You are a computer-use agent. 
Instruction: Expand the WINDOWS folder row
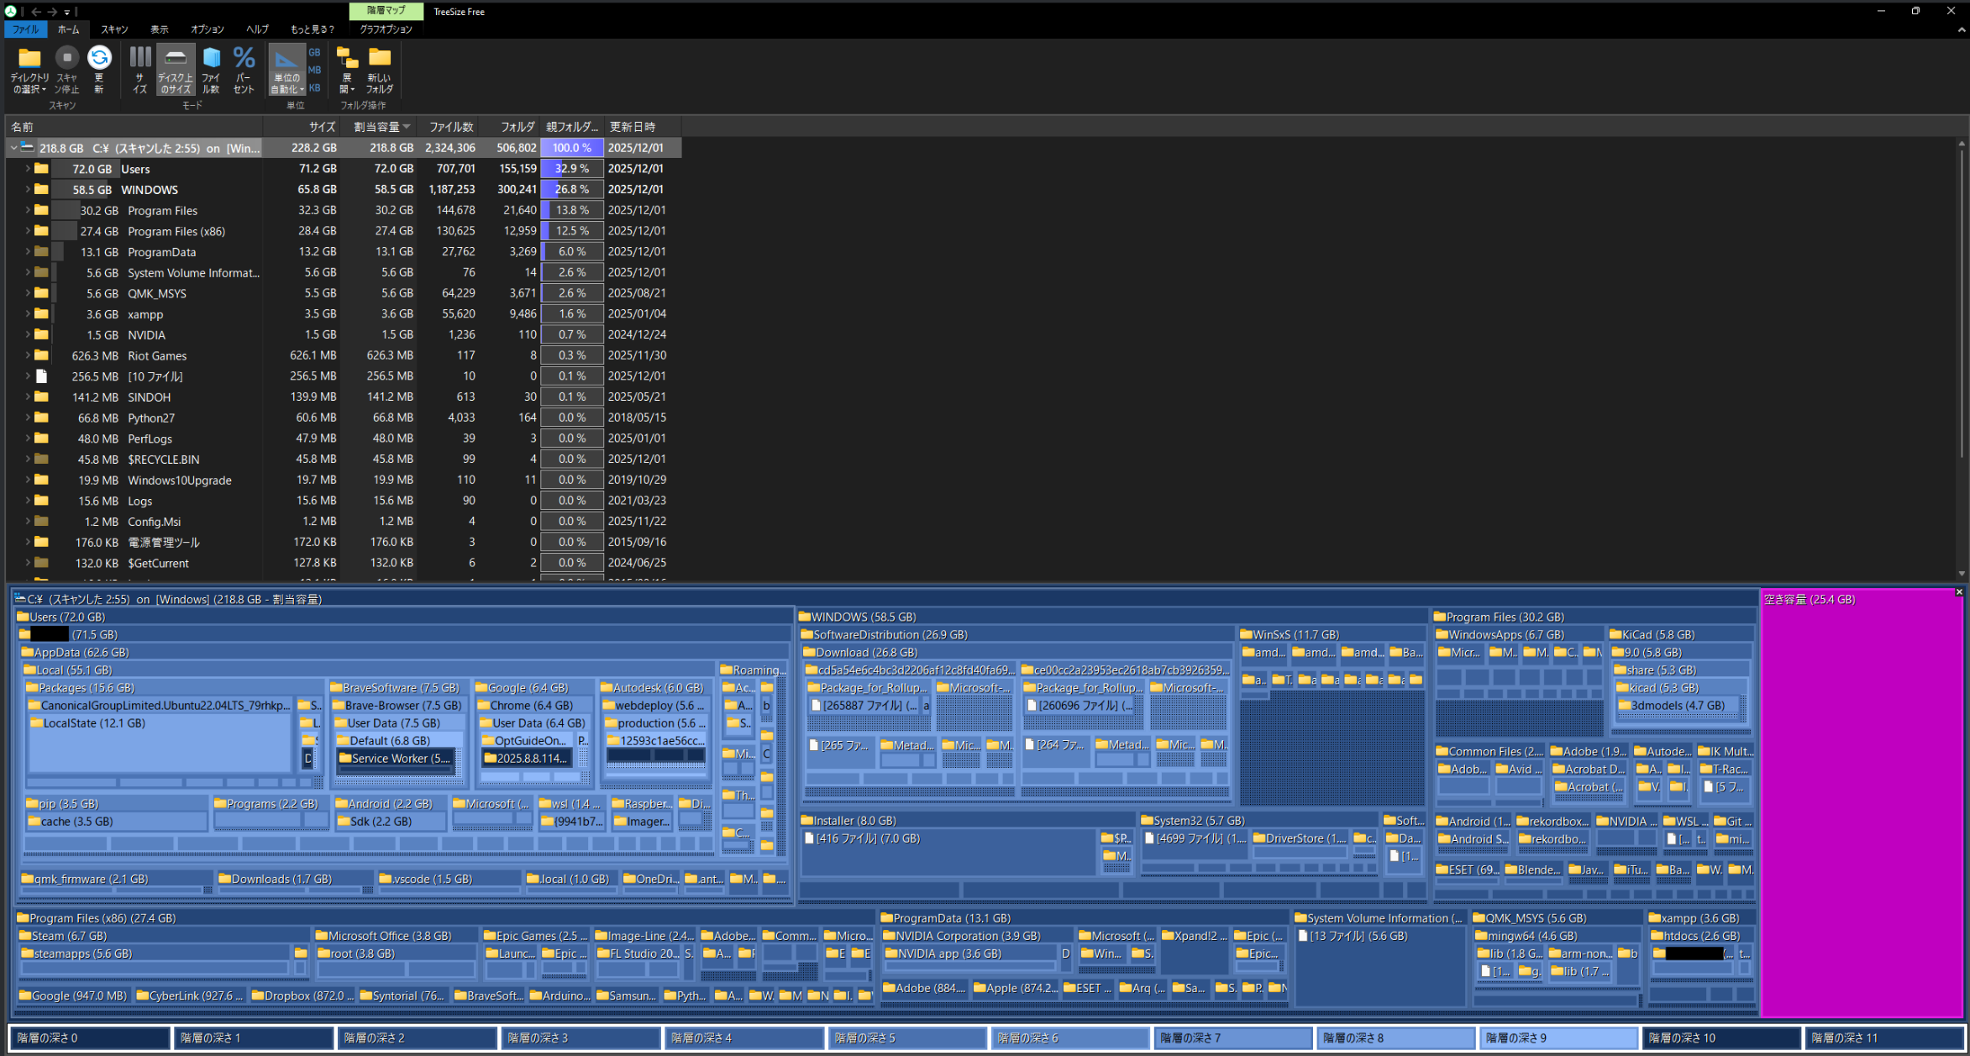tap(27, 190)
